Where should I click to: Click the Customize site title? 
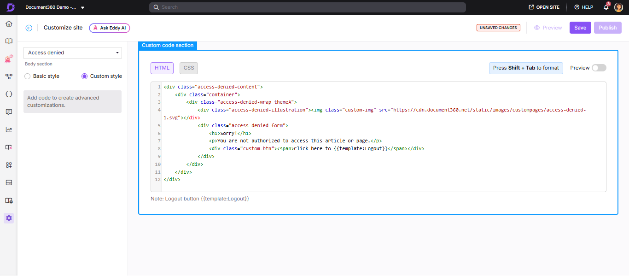click(x=63, y=28)
